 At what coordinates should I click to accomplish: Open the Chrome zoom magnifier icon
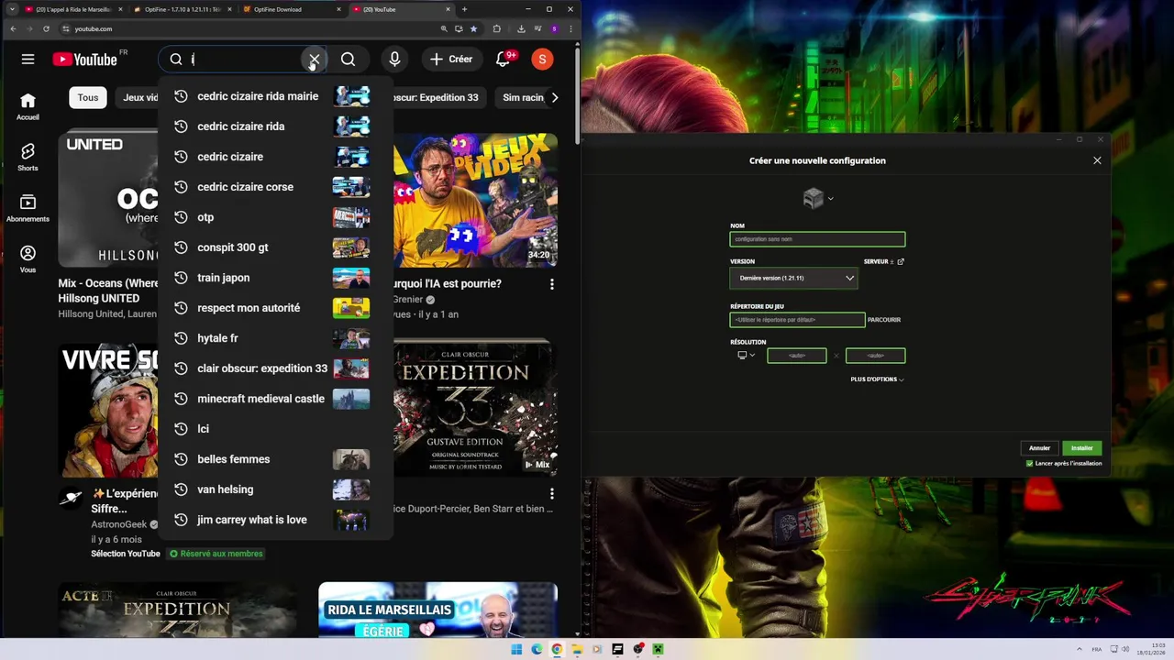coord(444,28)
